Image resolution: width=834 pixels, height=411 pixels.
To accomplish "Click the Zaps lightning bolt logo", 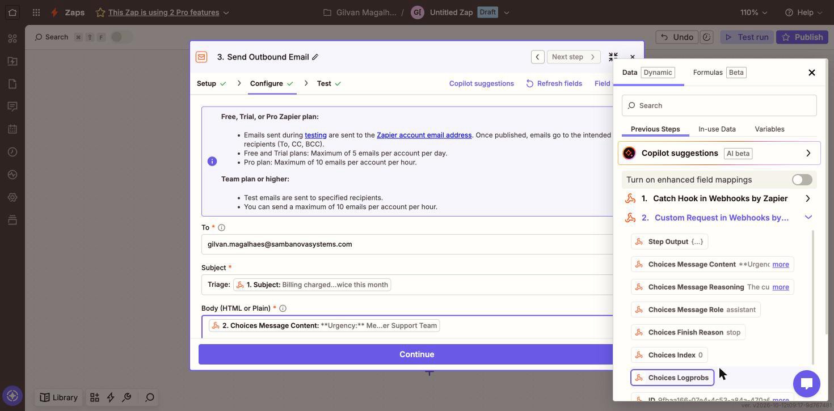I will pos(54,12).
